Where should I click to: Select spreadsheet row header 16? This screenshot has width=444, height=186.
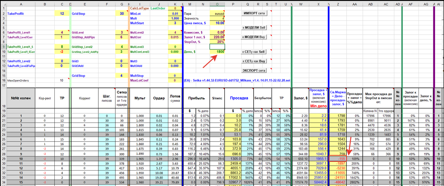[3, 80]
